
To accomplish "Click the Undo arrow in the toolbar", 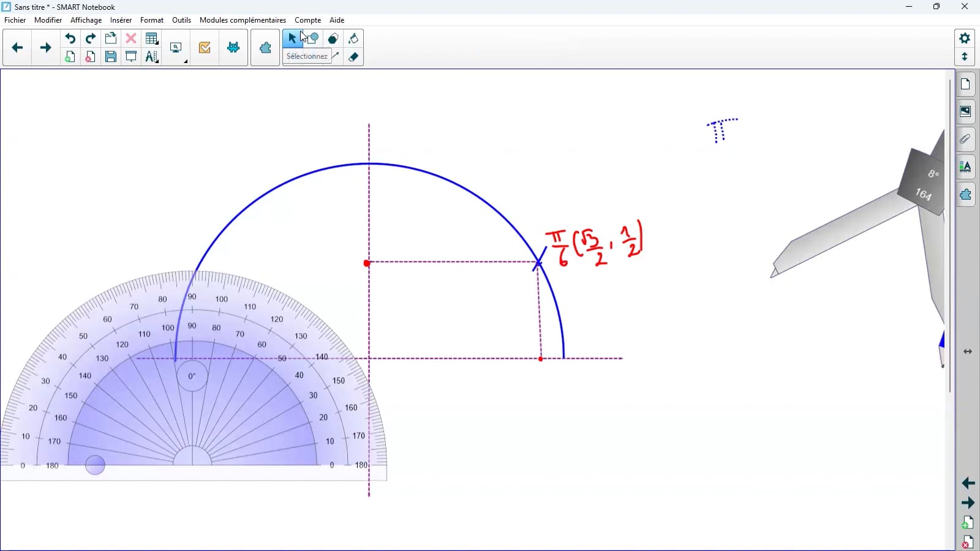I will (x=70, y=39).
